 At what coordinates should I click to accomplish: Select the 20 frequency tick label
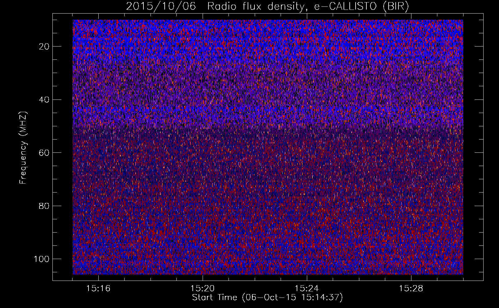(x=44, y=47)
